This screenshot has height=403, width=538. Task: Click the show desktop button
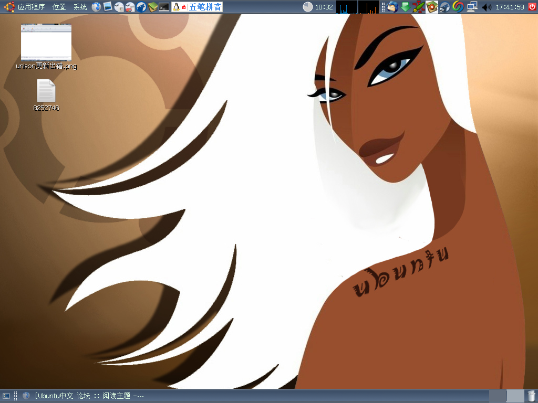coord(6,396)
